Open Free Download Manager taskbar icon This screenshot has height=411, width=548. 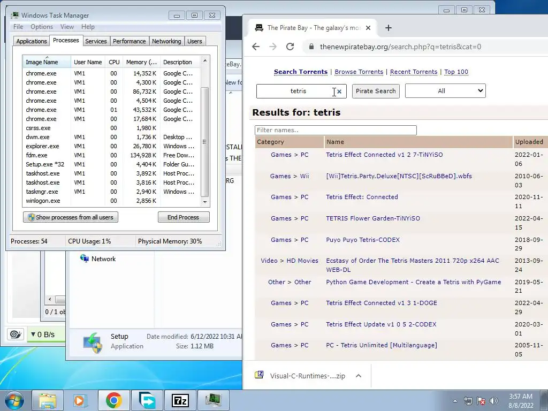147,400
